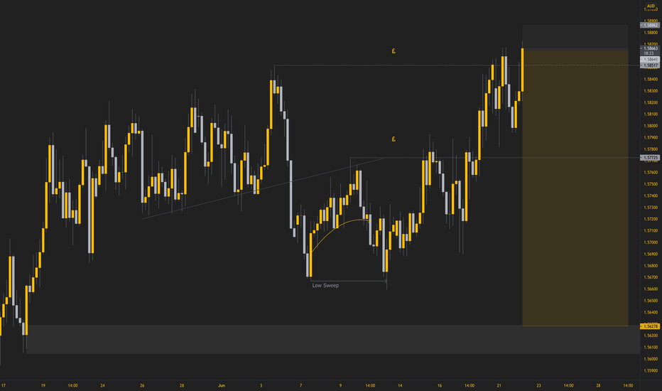Image resolution: width=662 pixels, height=391 pixels.
Task: Click the '28' date label at axis right
Action: coord(598,385)
